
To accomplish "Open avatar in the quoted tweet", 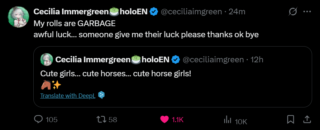I will (47, 59).
